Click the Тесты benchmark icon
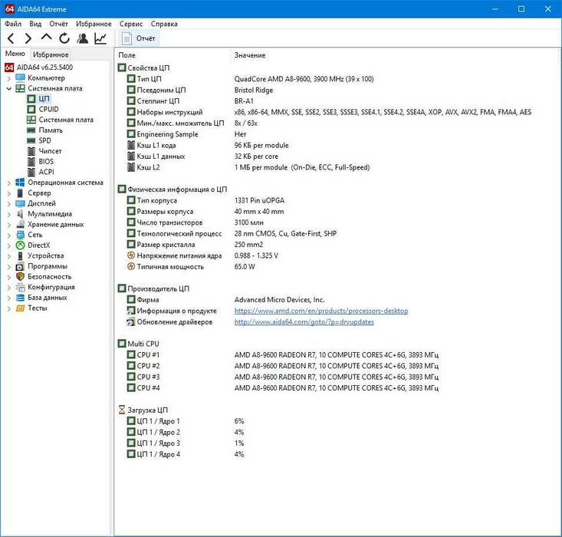 click(21, 308)
